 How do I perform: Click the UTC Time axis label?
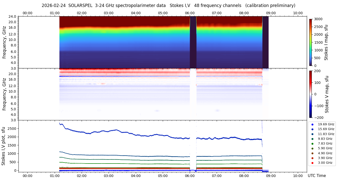point(317,176)
